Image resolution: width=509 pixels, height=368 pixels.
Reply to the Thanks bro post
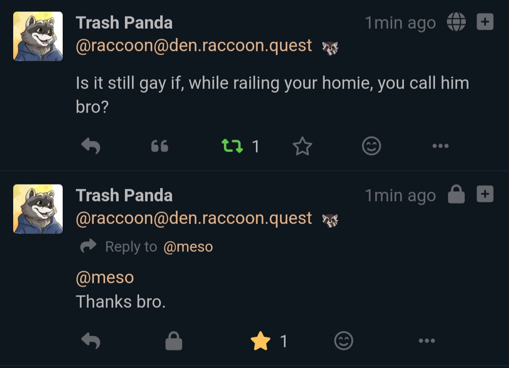pos(91,341)
